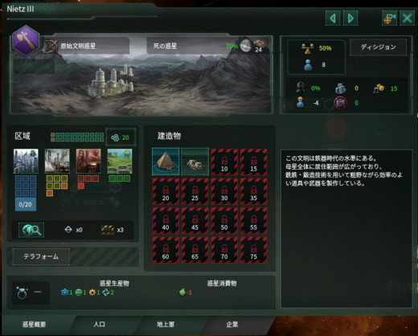The width and height of the screenshot is (418, 336).
Task: Click the district slots capacity bar
Action: coord(77,137)
